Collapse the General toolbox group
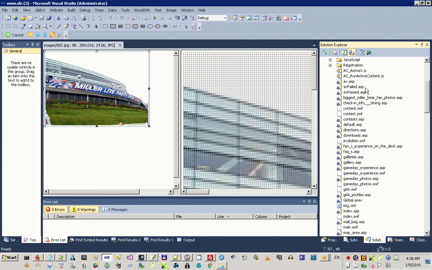The image size is (432, 270). pyautogui.click(x=6, y=51)
